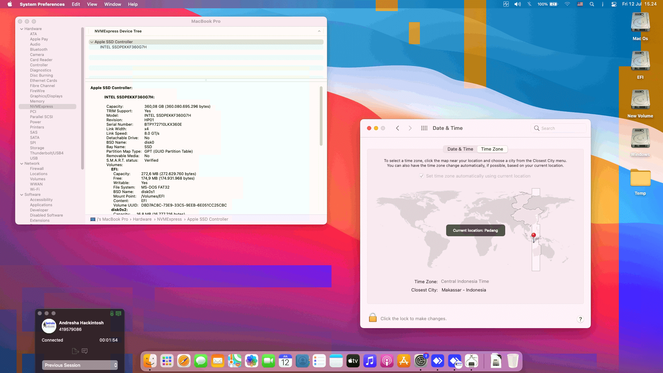This screenshot has height=373, width=663.
Task: Open the App Store from the Dock
Action: point(404,361)
